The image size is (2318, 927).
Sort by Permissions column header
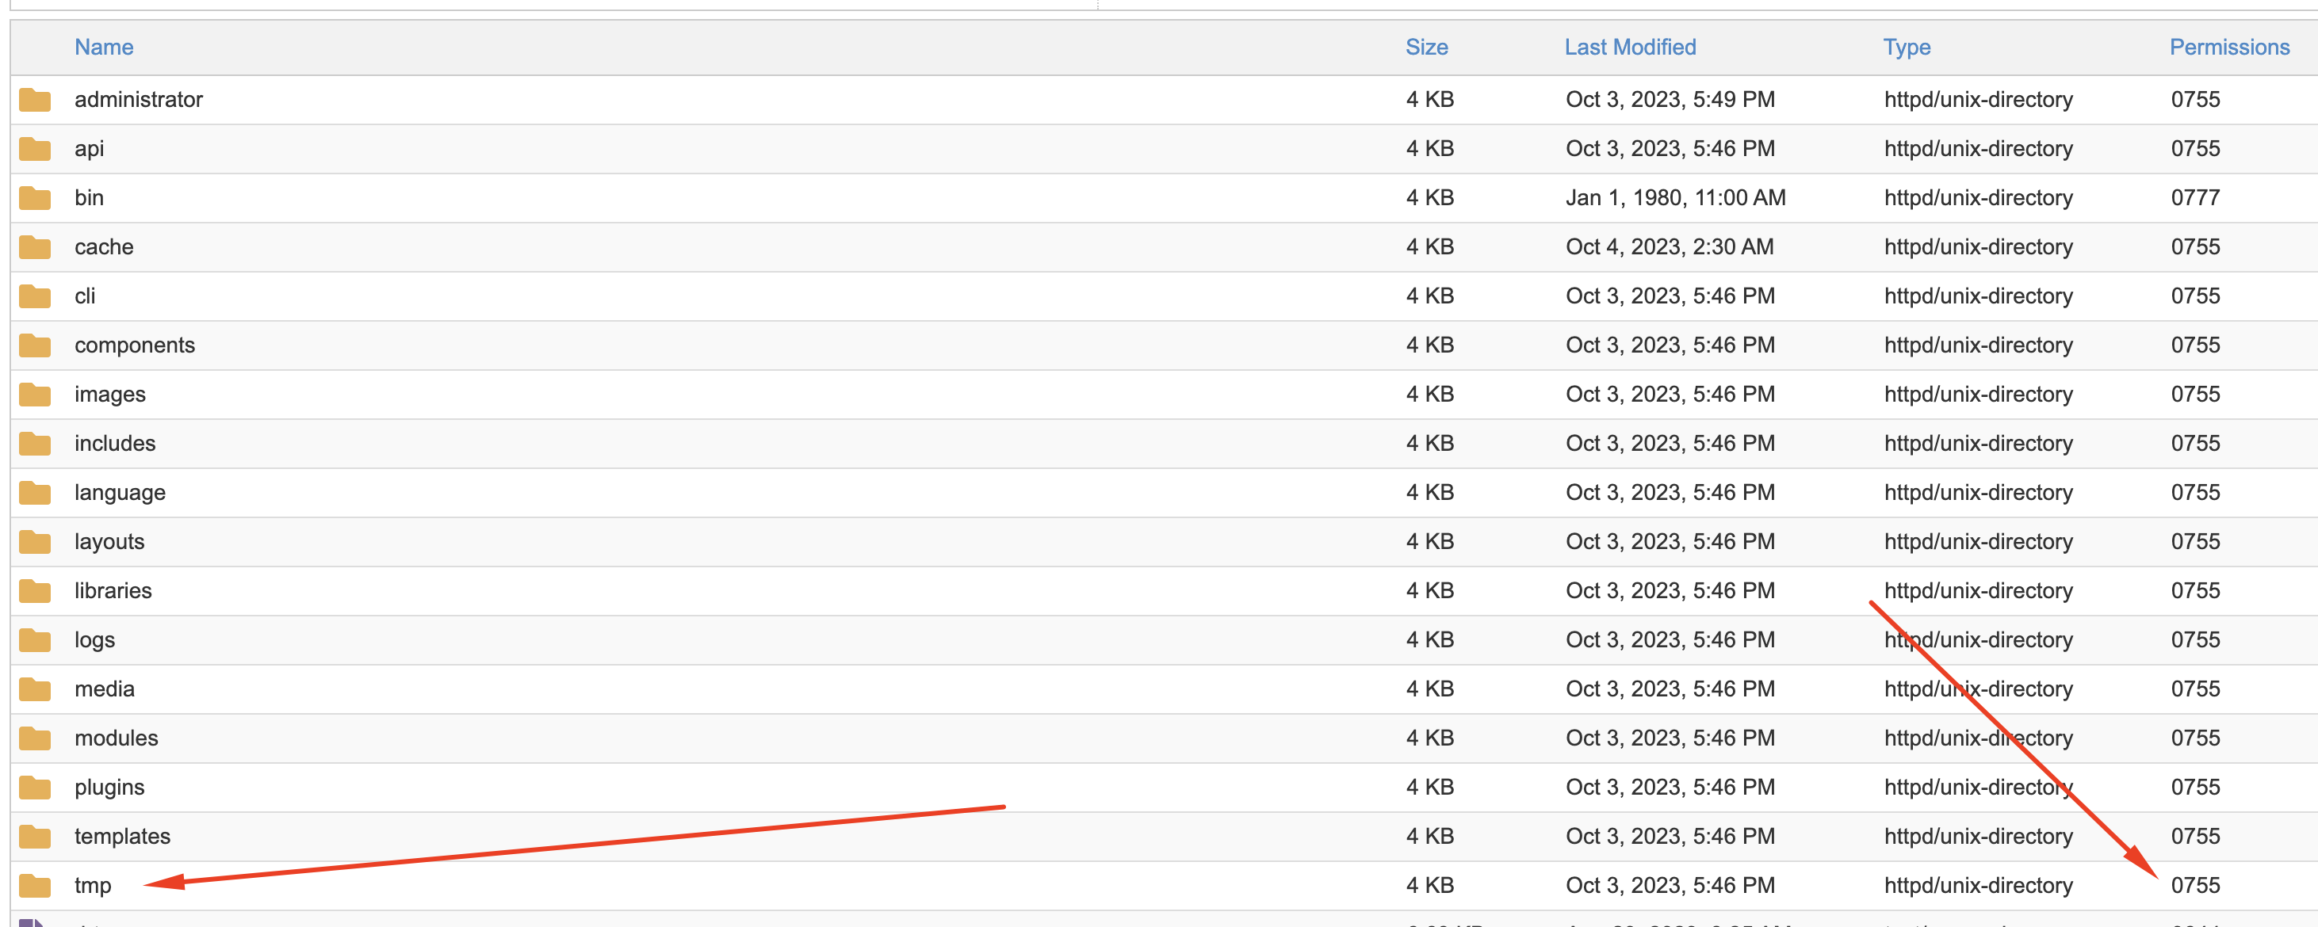pos(2228,47)
